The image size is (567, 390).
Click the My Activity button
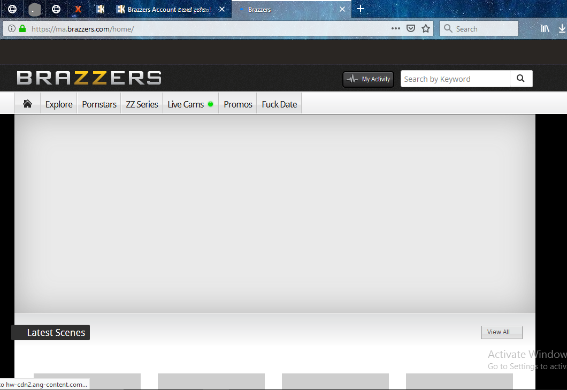(368, 79)
